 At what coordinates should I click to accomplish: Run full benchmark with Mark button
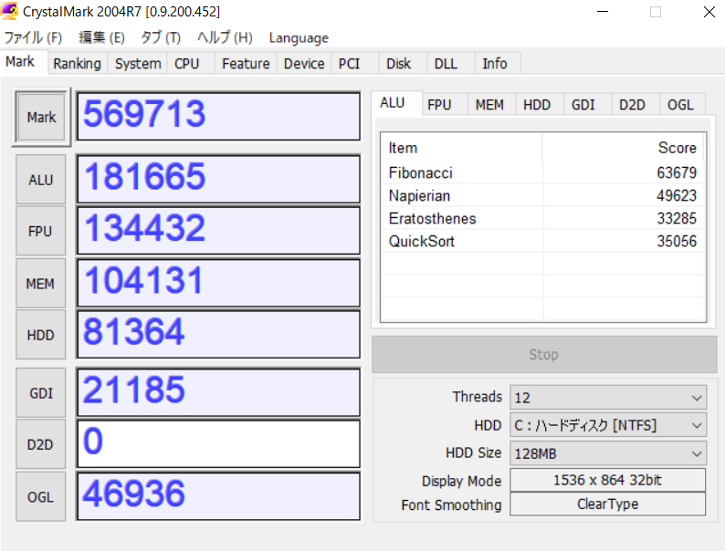[41, 117]
